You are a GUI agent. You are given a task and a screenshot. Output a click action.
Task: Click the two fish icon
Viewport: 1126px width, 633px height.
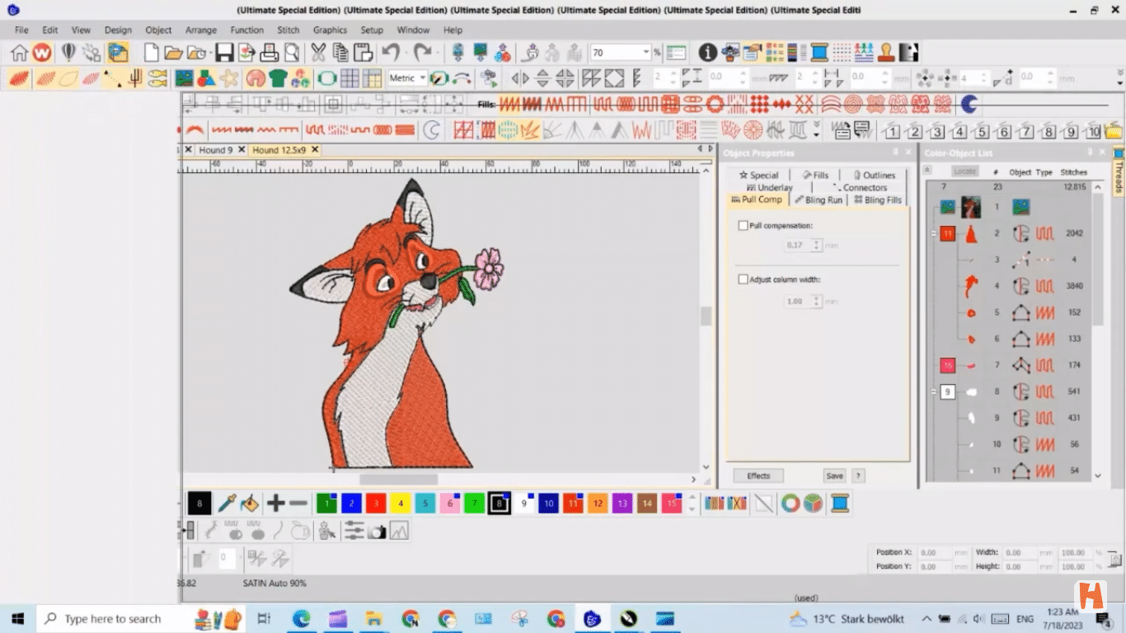point(157,79)
